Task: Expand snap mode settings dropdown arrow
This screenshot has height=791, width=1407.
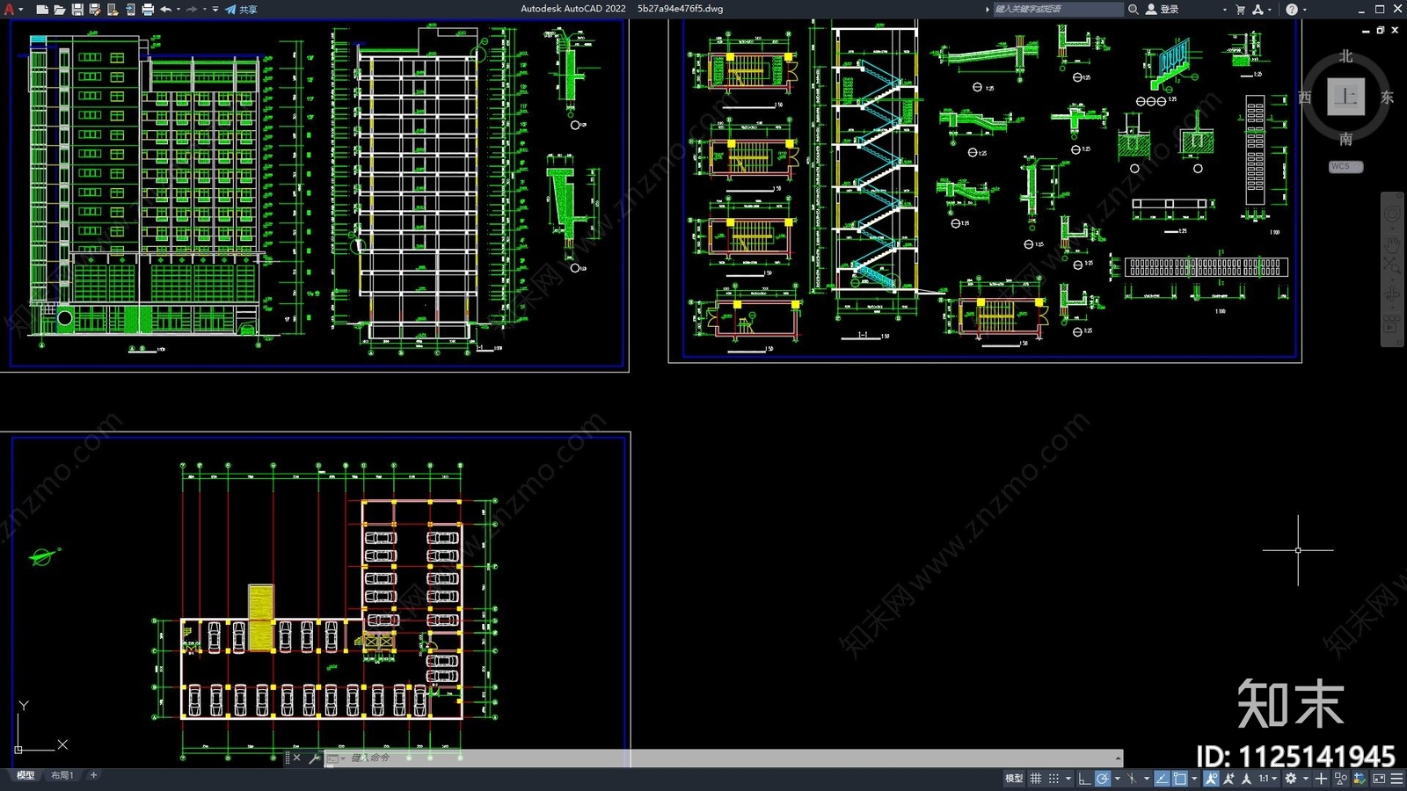Action: 1068,779
